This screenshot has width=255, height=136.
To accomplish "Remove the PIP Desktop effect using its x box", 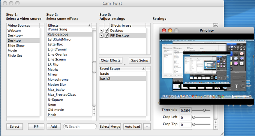I will tap(102, 36).
